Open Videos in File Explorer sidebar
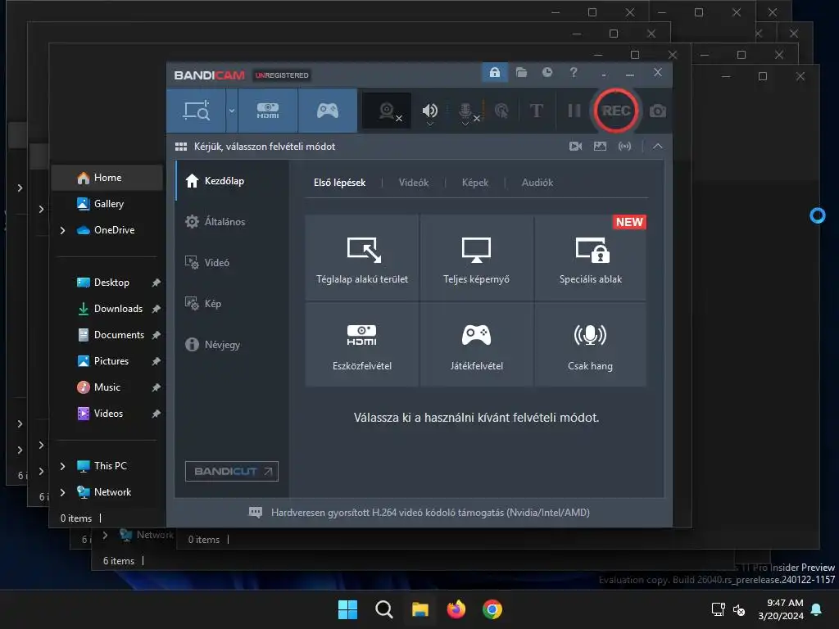The height and width of the screenshot is (629, 839). coord(108,414)
